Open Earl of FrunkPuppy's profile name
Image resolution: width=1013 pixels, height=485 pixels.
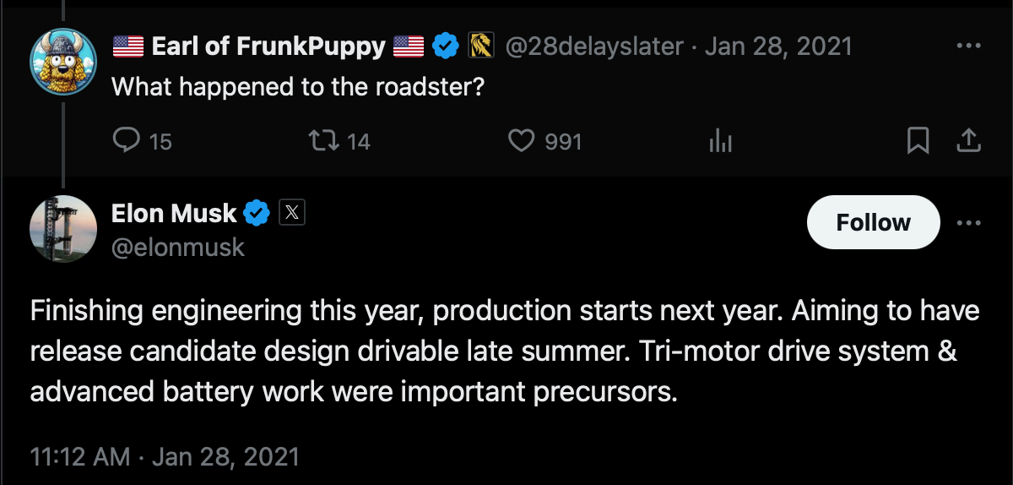(x=268, y=46)
